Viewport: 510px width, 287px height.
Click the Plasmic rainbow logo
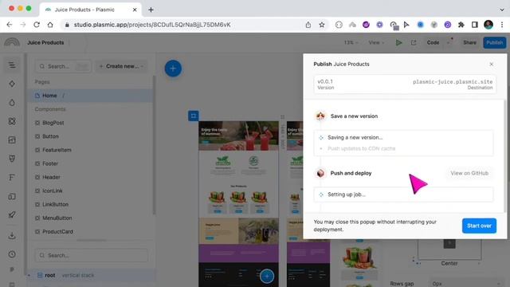tap(12, 42)
